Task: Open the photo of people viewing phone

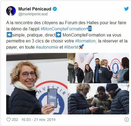Action: tap(98, 99)
